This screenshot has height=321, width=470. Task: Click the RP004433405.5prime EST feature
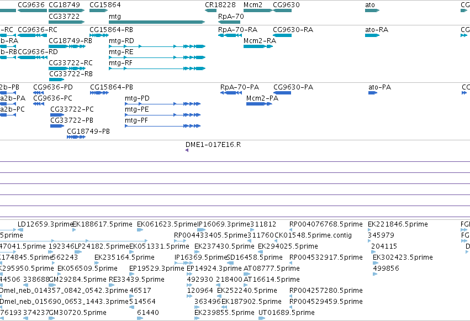point(180,241)
